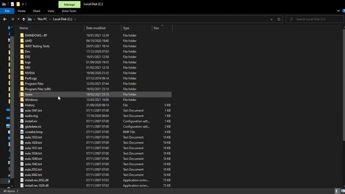Image resolution: width=345 pixels, height=194 pixels.
Task: Select the AMD folder icon
Action: pyautogui.click(x=22, y=41)
